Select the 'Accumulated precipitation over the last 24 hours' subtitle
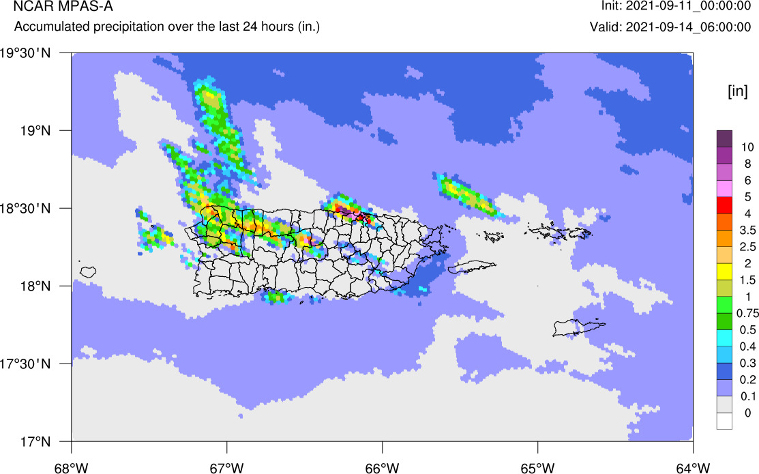This screenshot has width=759, height=474. coord(167,27)
